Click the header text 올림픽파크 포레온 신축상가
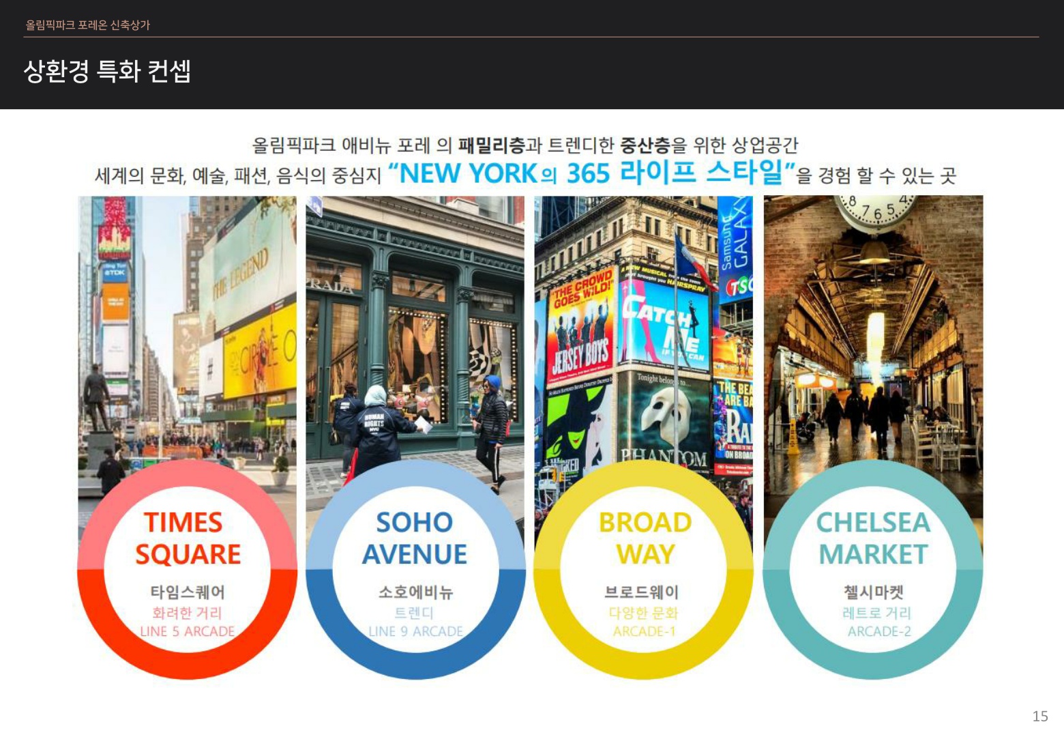1064x737 pixels. [x=88, y=25]
